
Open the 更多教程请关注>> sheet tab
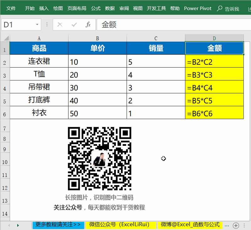point(58,225)
